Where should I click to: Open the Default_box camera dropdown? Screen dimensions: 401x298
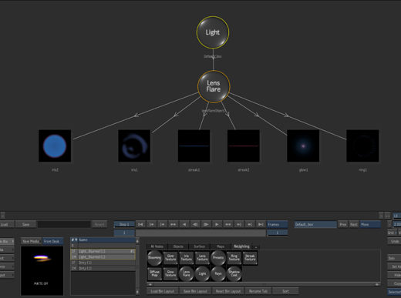315,225
